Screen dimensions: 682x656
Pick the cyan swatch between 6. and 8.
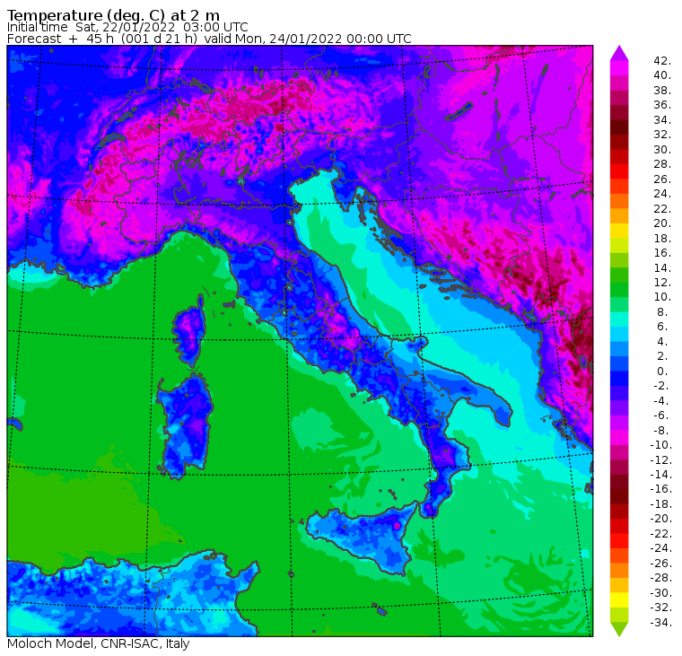tap(619, 319)
